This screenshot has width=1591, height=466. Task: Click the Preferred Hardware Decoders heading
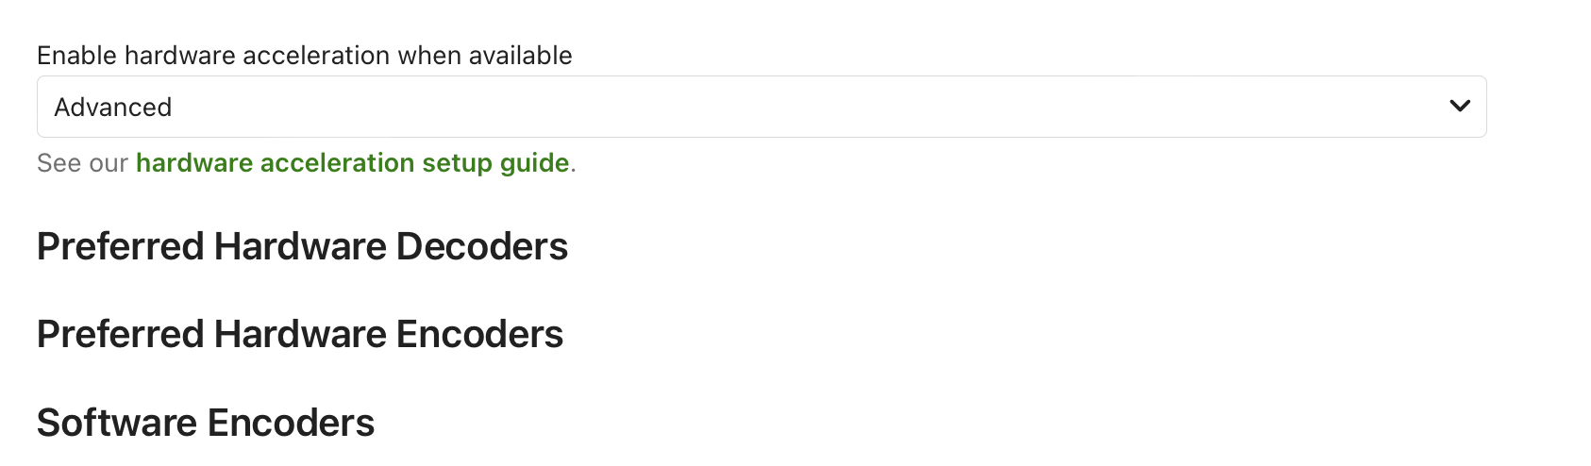click(x=302, y=246)
